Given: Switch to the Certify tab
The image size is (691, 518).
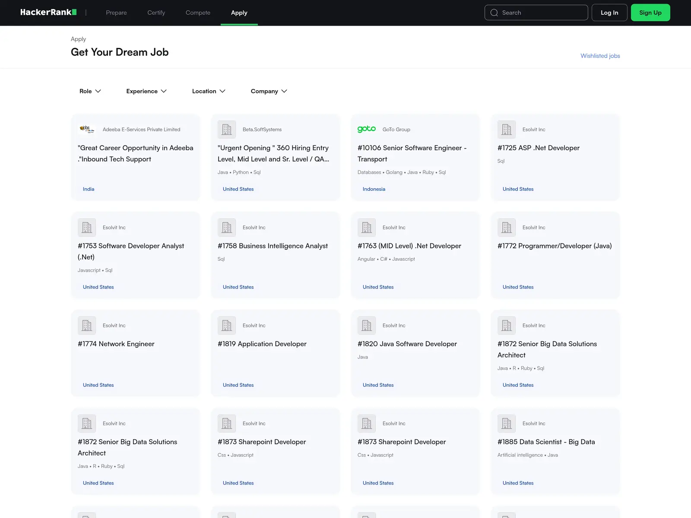Looking at the screenshot, I should 156,13.
